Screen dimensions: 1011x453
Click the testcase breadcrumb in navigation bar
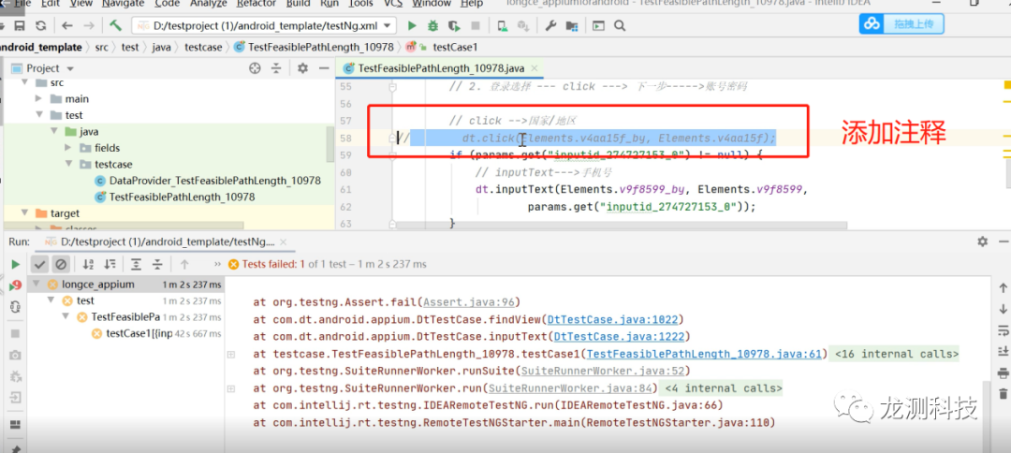point(203,47)
